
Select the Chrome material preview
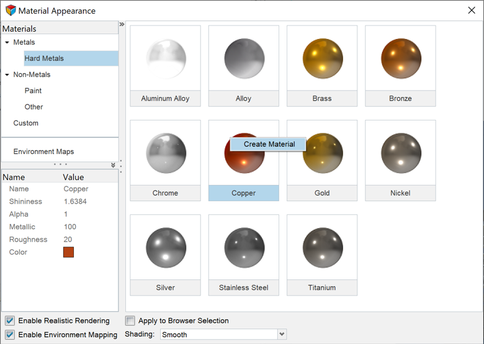[166, 153]
